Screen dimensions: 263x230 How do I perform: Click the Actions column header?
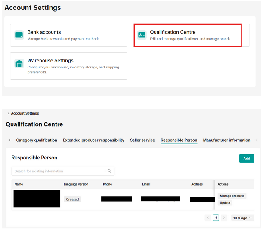click(223, 184)
